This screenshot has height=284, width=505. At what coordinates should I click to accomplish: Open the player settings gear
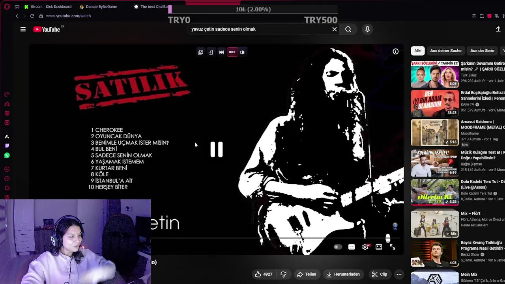point(365,247)
